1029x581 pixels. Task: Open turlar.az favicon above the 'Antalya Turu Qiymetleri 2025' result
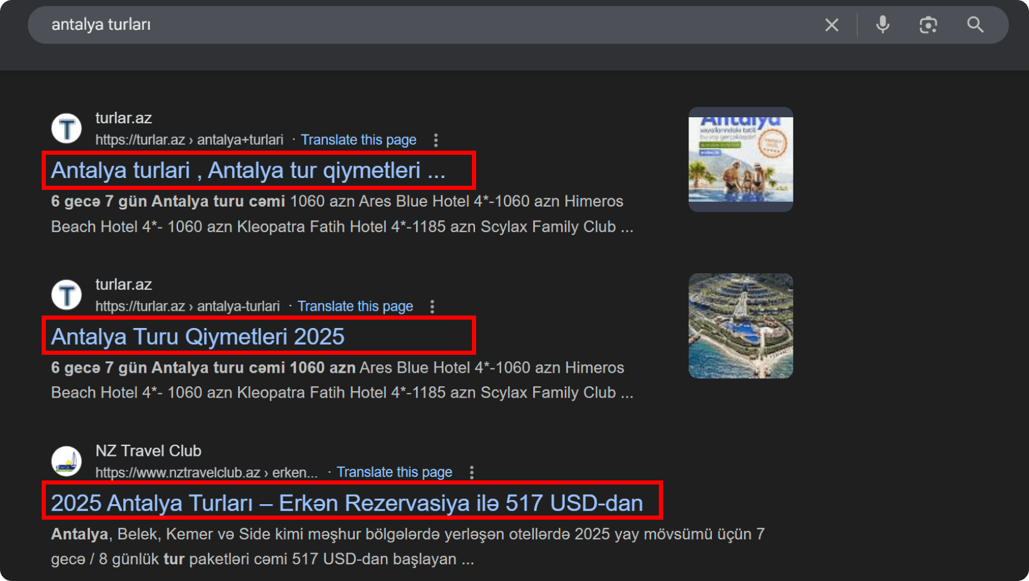click(66, 295)
